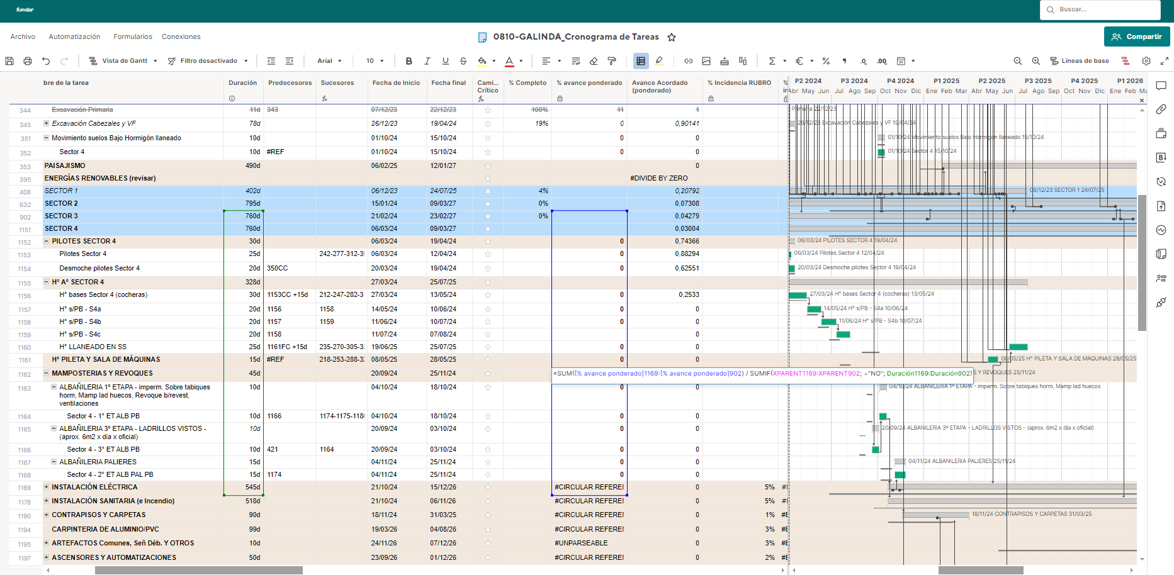Apply bold formatting
Screen dimensions: 1174x575
409,61
